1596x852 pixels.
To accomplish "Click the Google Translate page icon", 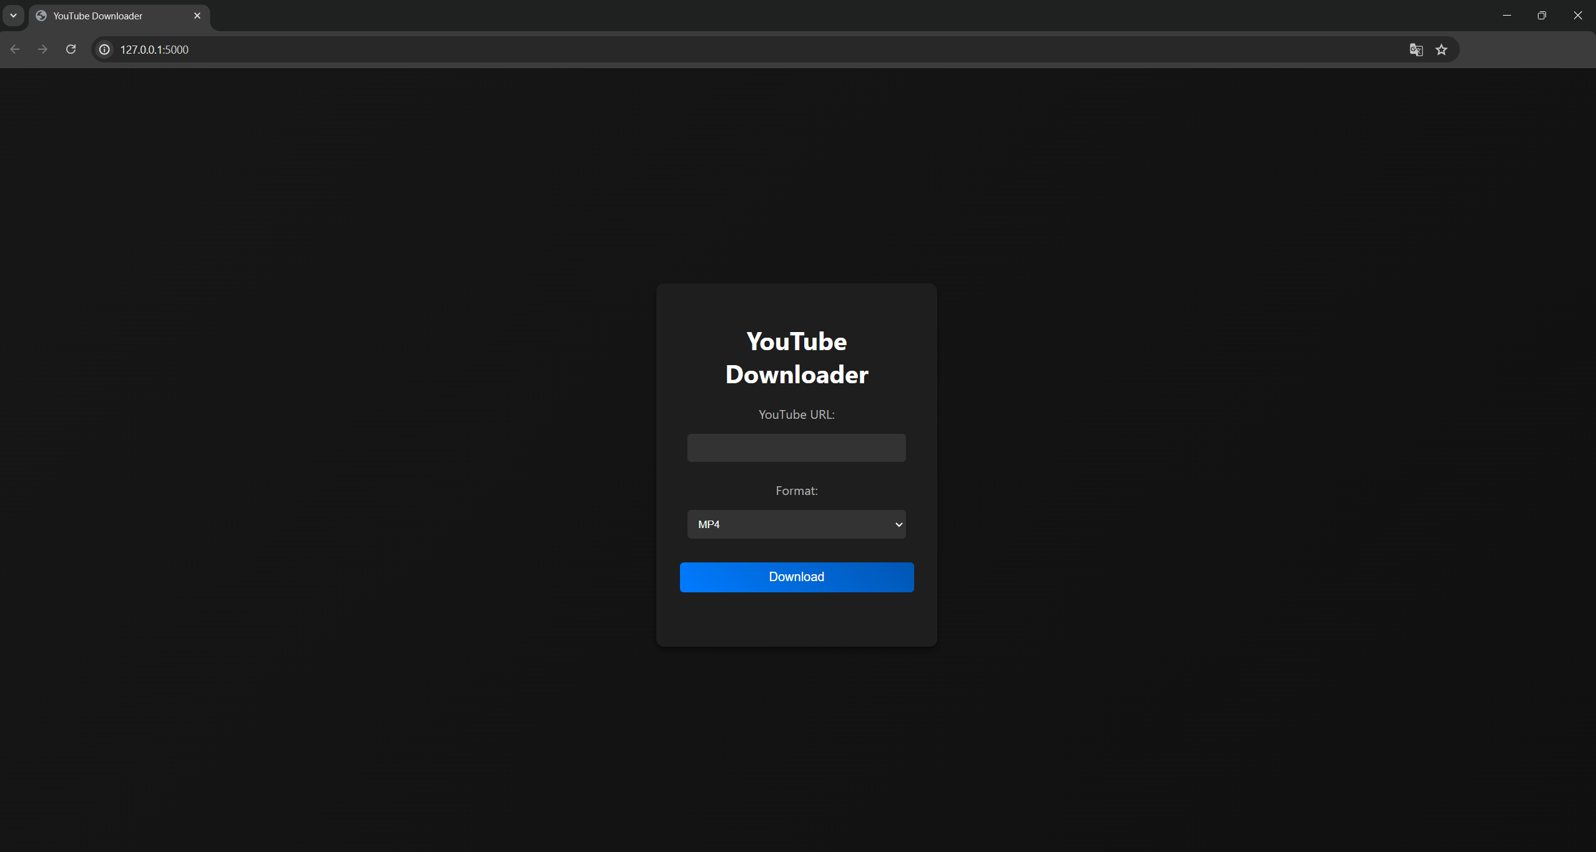I will coord(1417,49).
